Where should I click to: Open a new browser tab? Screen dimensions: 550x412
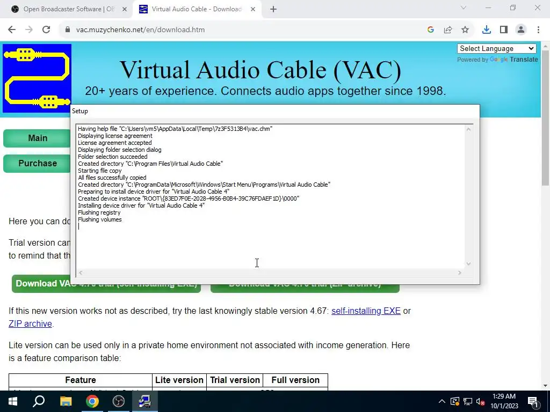(273, 10)
